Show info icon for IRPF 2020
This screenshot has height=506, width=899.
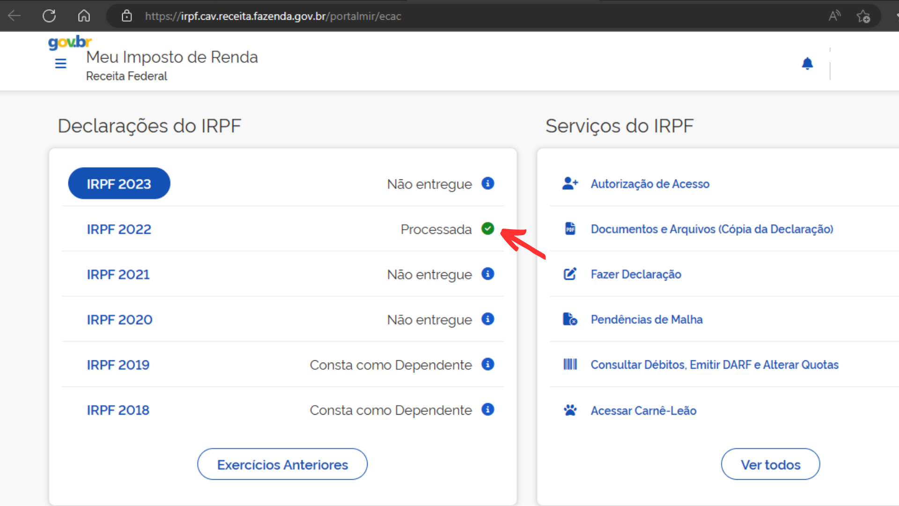(488, 319)
